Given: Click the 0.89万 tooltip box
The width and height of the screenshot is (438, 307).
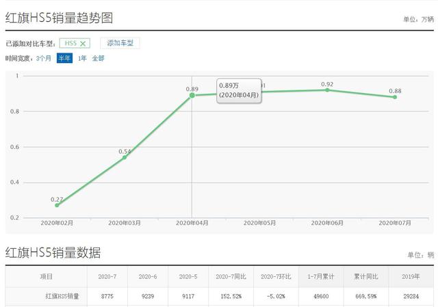Looking at the screenshot, I should pyautogui.click(x=239, y=91).
